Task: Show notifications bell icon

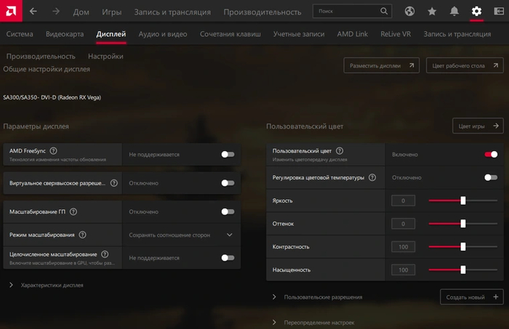Action: pos(454,12)
